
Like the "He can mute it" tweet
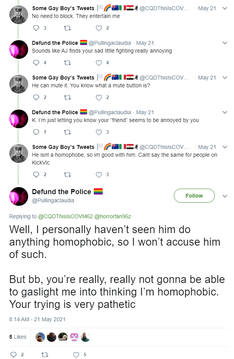pyautogui.click(x=99, y=97)
